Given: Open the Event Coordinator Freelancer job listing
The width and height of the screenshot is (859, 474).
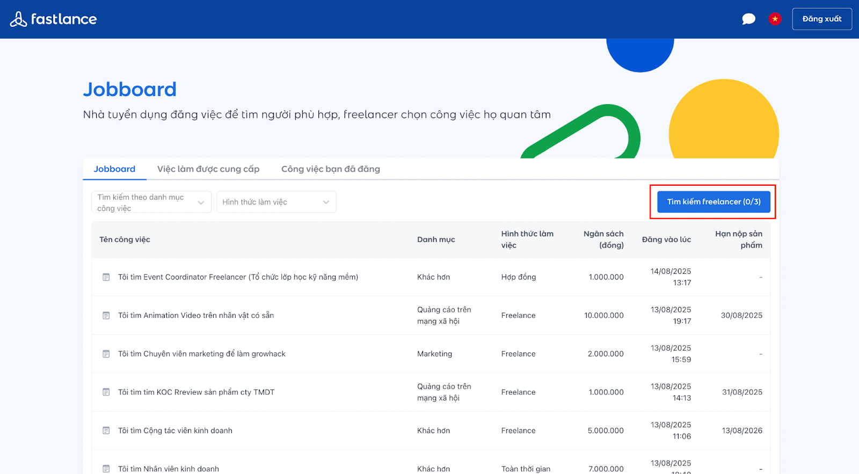Looking at the screenshot, I should (x=238, y=278).
